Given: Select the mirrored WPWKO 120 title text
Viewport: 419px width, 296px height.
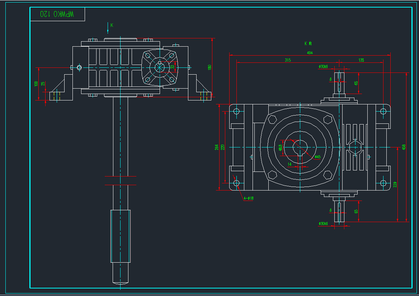Looking at the screenshot, I should [x=57, y=14].
